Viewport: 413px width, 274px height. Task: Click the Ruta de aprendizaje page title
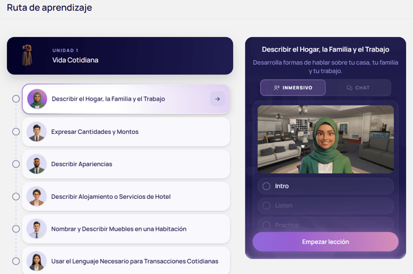[x=49, y=7]
